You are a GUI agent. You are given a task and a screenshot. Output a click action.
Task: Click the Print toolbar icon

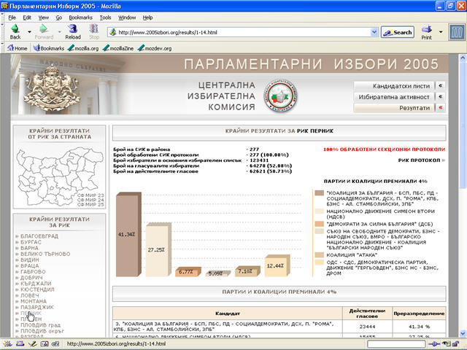426,30
